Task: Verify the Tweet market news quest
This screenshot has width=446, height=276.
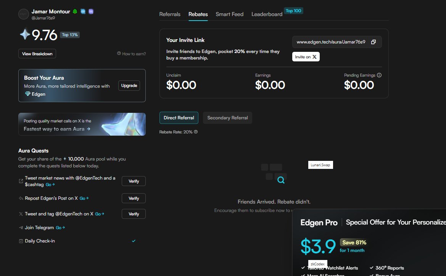Action: coord(134,181)
